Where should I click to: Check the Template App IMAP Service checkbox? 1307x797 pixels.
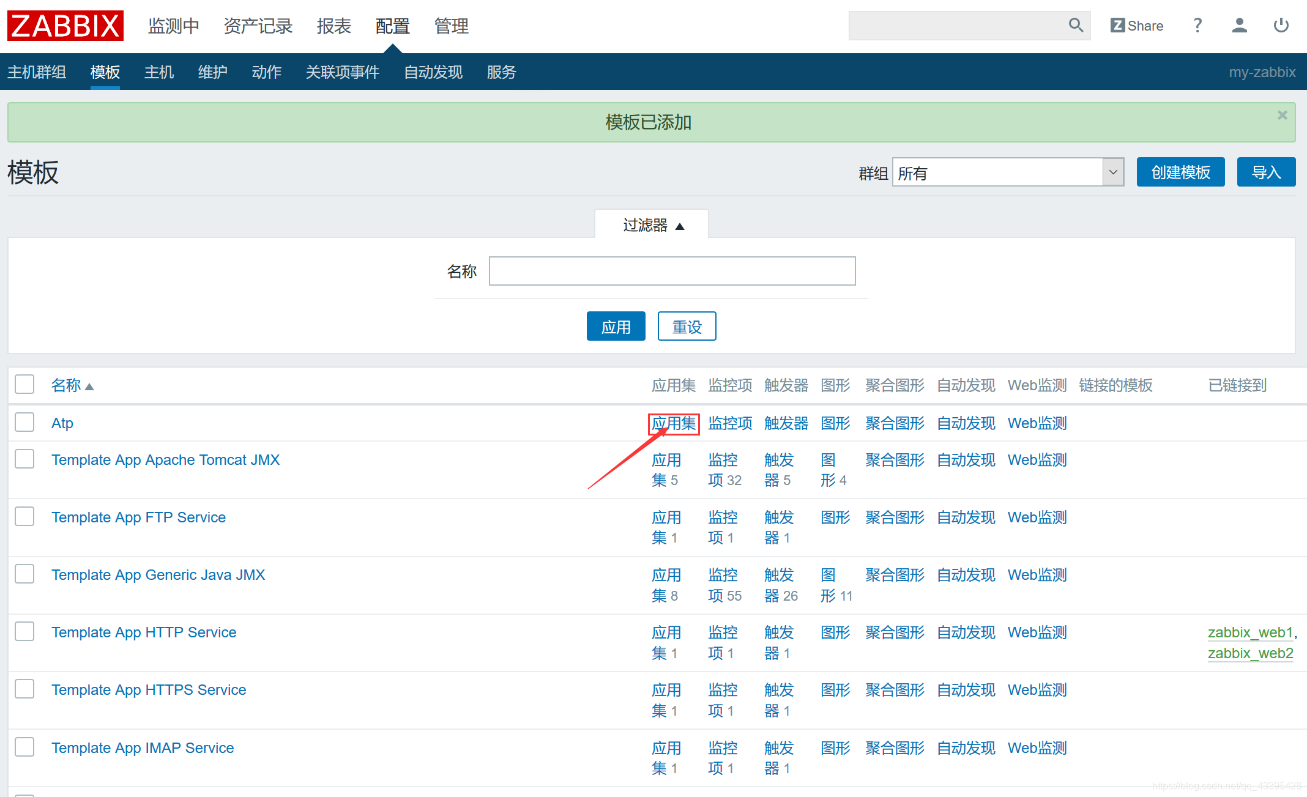pos(24,747)
